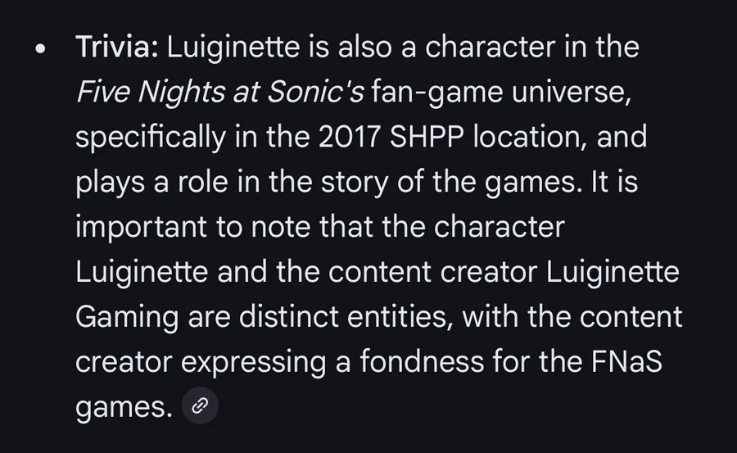Click the final word games before link icon

coord(124,407)
